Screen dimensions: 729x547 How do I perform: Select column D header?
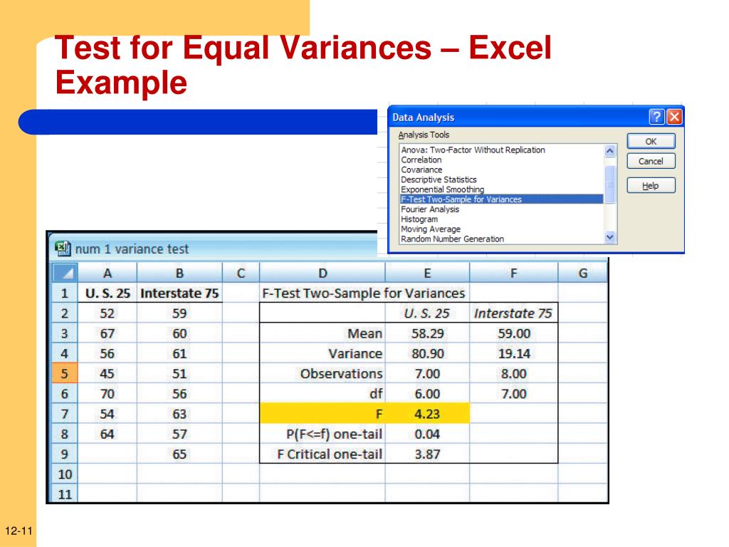pos(322,273)
